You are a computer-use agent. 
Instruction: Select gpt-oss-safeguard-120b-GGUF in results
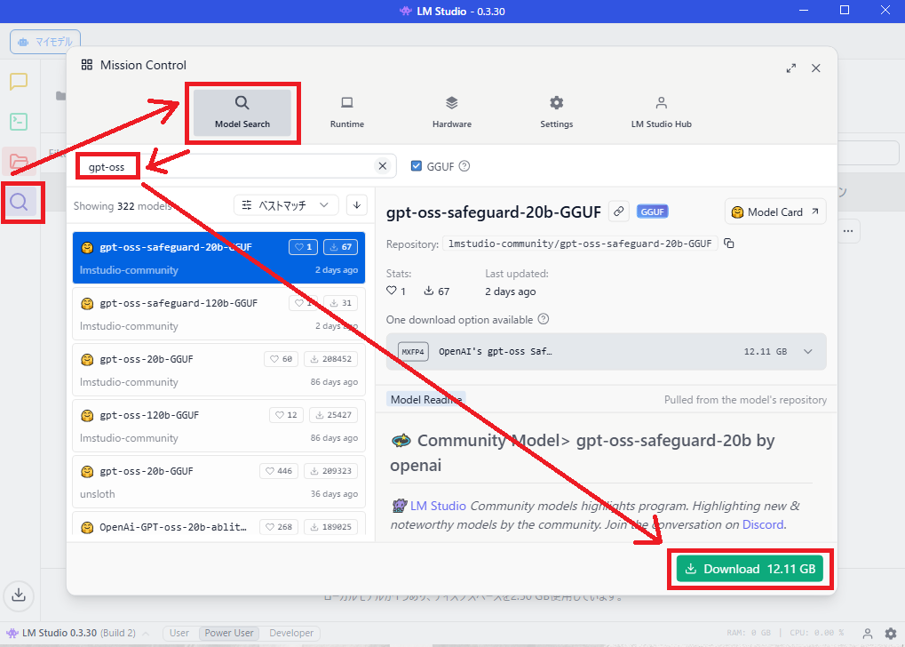click(218, 314)
